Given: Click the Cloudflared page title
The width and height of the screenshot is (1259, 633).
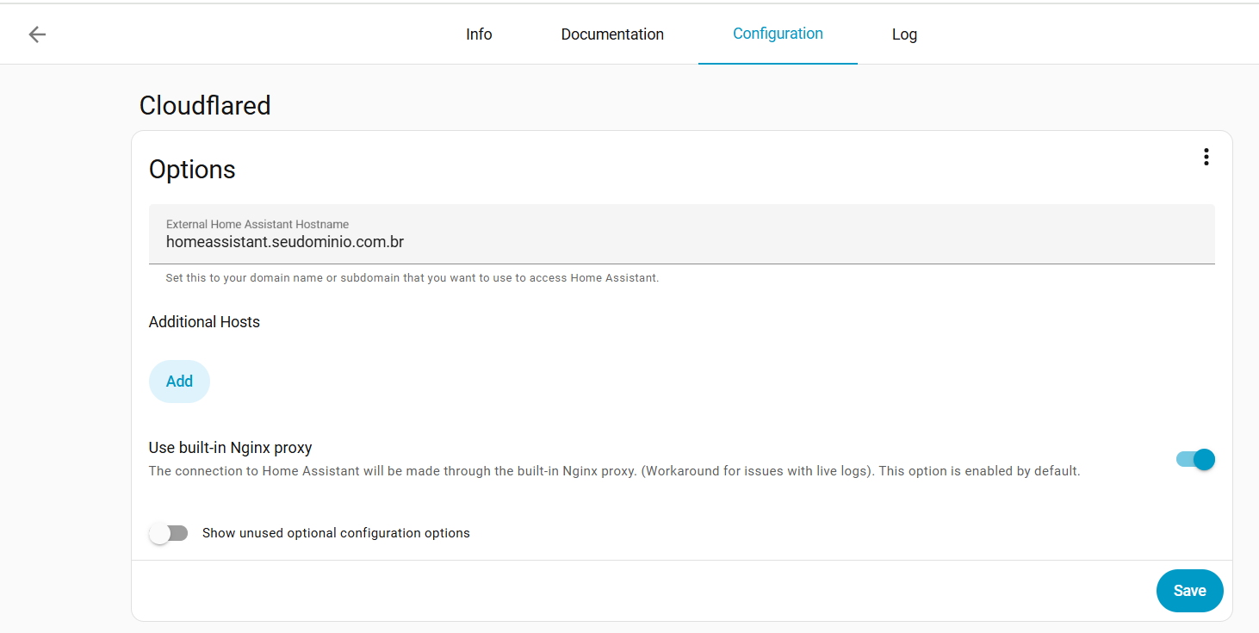Looking at the screenshot, I should (x=205, y=105).
